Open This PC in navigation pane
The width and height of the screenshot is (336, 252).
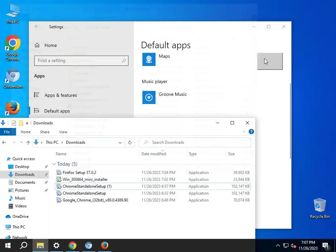point(15,227)
